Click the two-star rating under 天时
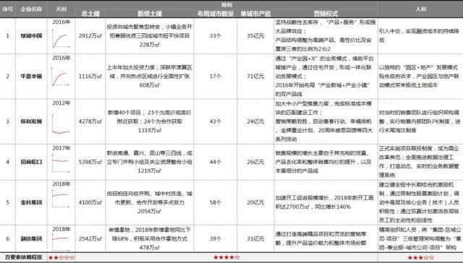 [61, 258]
